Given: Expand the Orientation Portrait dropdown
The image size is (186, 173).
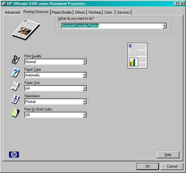Looking at the screenshot, I should click(x=56, y=102).
